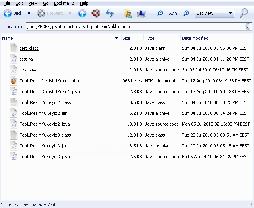Click the test.java file icon
254x208 pixels.
point(14,70)
